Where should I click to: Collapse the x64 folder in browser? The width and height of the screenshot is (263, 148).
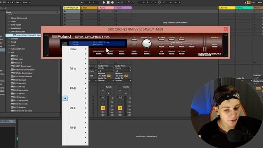pos(9,52)
